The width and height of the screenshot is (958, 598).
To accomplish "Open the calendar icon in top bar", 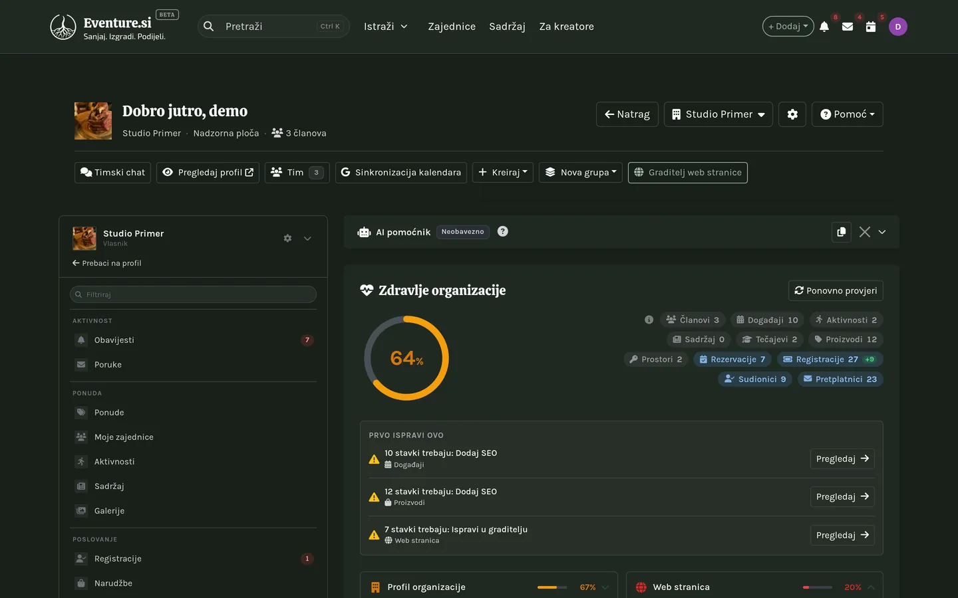I will 871,27.
